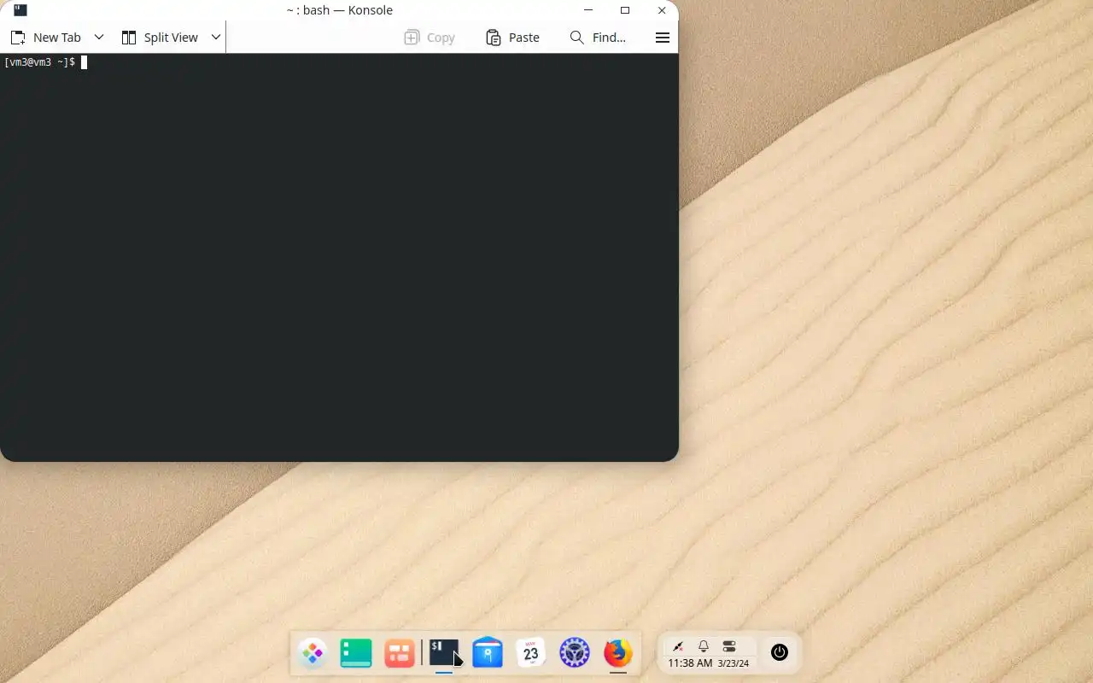Click the Konsole terminal dock icon
1093x683 pixels.
[444, 653]
